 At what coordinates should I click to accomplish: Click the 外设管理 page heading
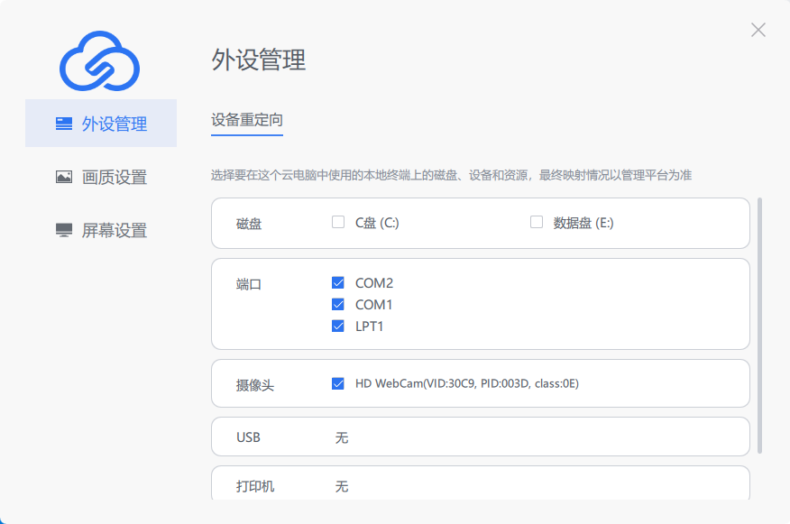point(259,60)
